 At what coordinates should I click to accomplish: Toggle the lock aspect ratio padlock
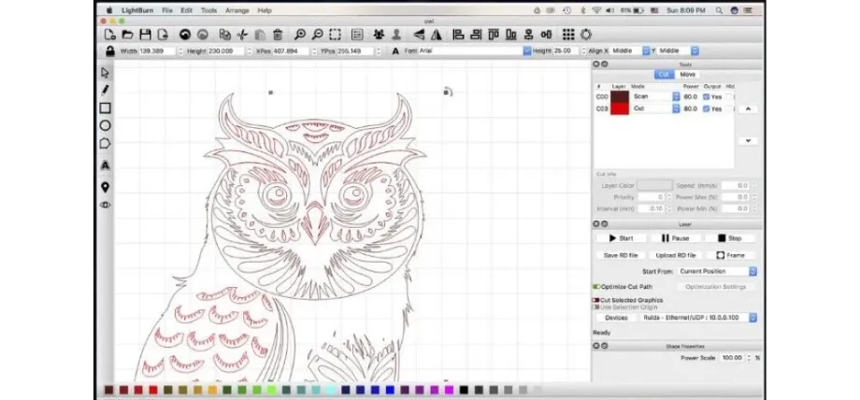[x=110, y=51]
